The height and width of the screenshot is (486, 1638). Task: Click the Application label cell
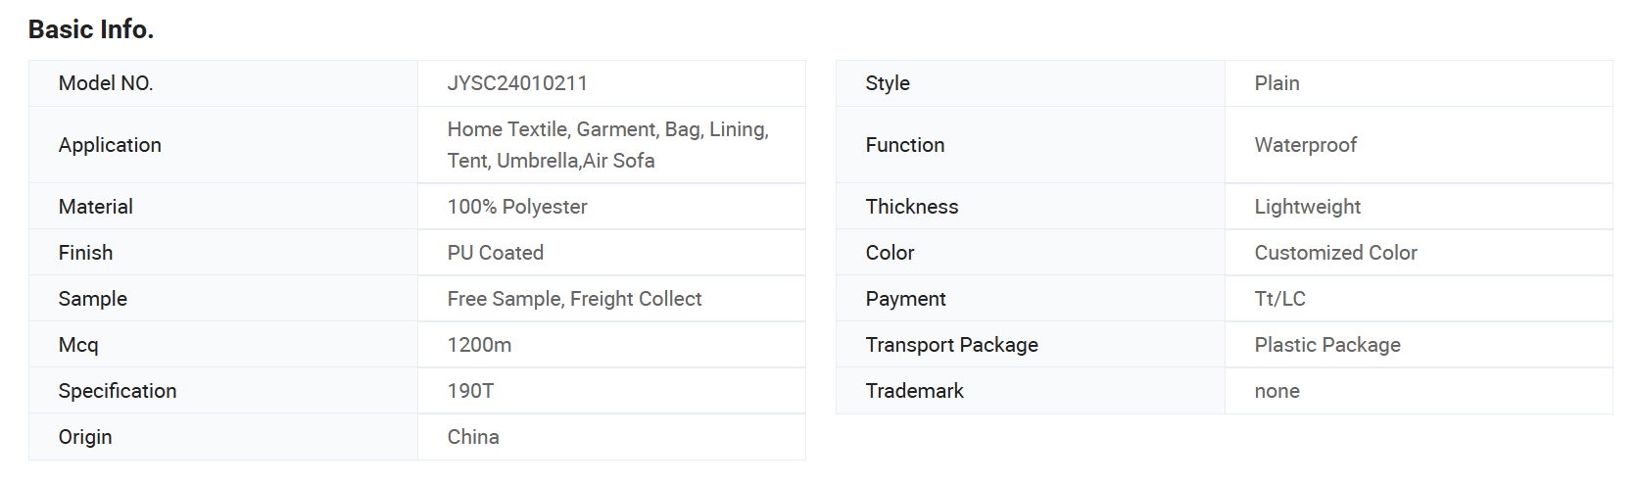pos(223,145)
